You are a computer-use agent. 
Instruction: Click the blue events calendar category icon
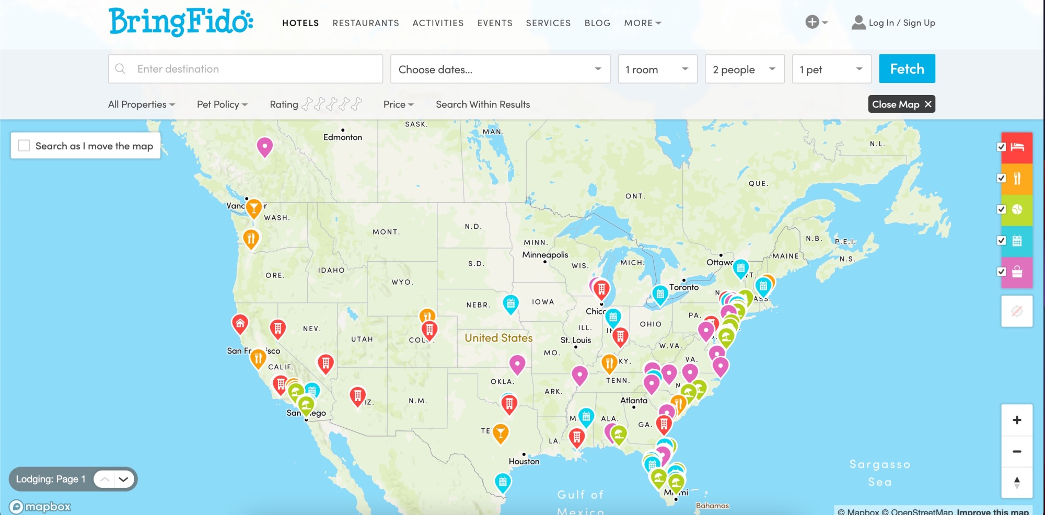pyautogui.click(x=1017, y=241)
